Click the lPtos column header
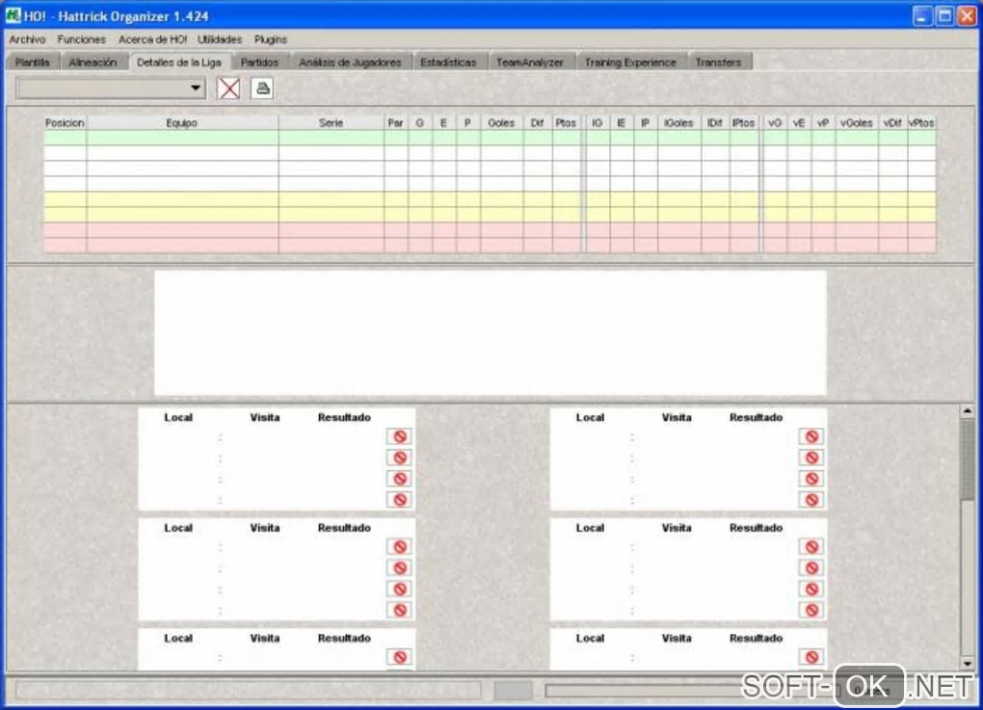 coord(744,122)
